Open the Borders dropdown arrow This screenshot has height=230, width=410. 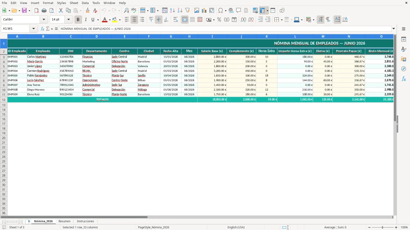pos(282,20)
